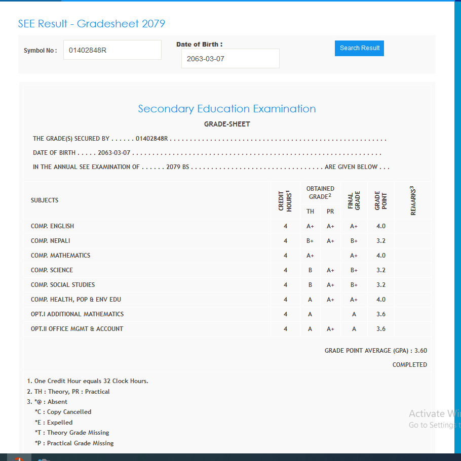Click the REMARKS column header
Image resolution: width=461 pixels, height=461 pixels.
413,200
